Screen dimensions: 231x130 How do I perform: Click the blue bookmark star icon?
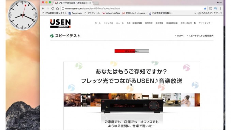click(205, 9)
